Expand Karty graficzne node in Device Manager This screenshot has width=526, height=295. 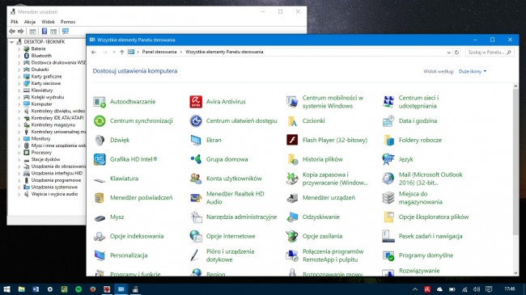19,77
